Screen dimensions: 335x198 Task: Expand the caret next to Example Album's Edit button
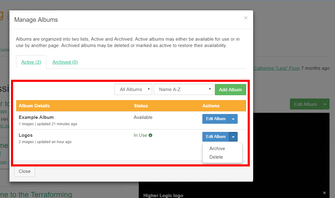(x=233, y=119)
